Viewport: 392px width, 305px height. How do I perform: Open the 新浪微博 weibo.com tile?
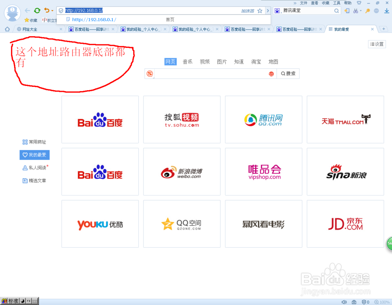182,172
